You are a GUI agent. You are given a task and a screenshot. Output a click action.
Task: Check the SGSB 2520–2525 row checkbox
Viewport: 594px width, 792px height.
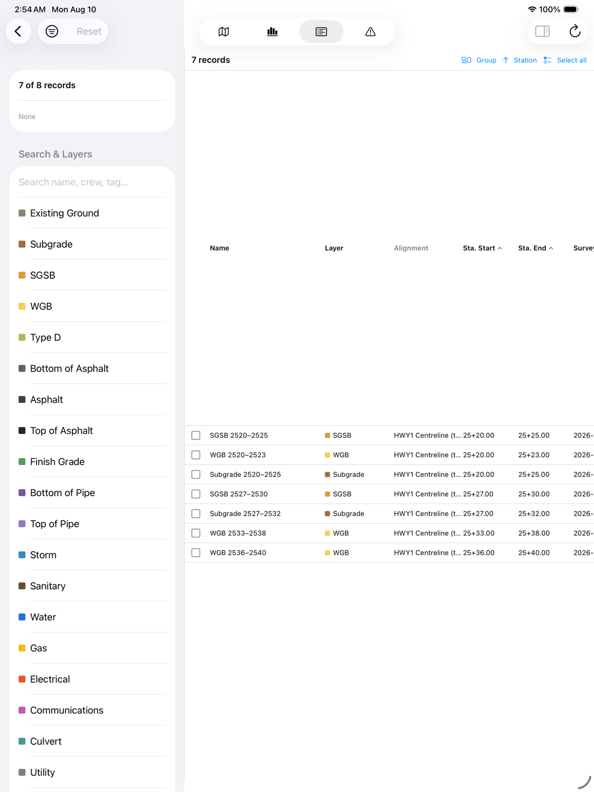(196, 436)
